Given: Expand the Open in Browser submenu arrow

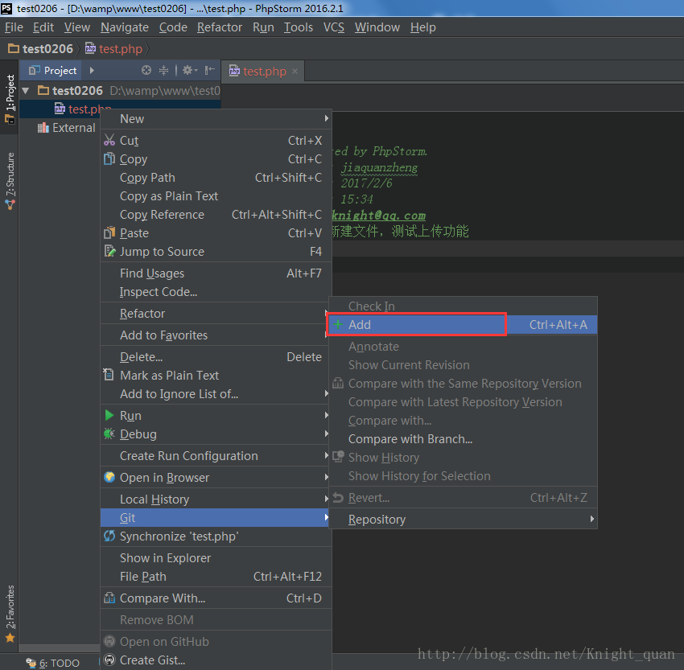Looking at the screenshot, I should [x=326, y=477].
